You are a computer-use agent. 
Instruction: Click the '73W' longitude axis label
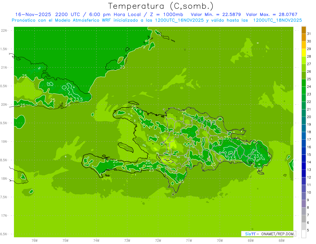[127, 241]
